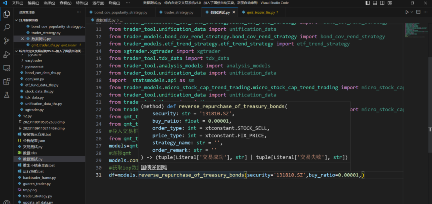Open Explorer panel more actions ellipsis
Image resolution: width=432 pixels, height=204 pixels.
(79, 12)
